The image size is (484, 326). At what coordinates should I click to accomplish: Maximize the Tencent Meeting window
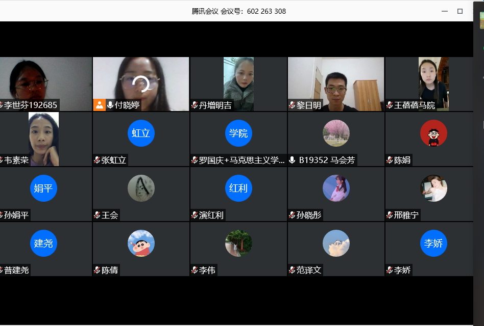(460, 11)
